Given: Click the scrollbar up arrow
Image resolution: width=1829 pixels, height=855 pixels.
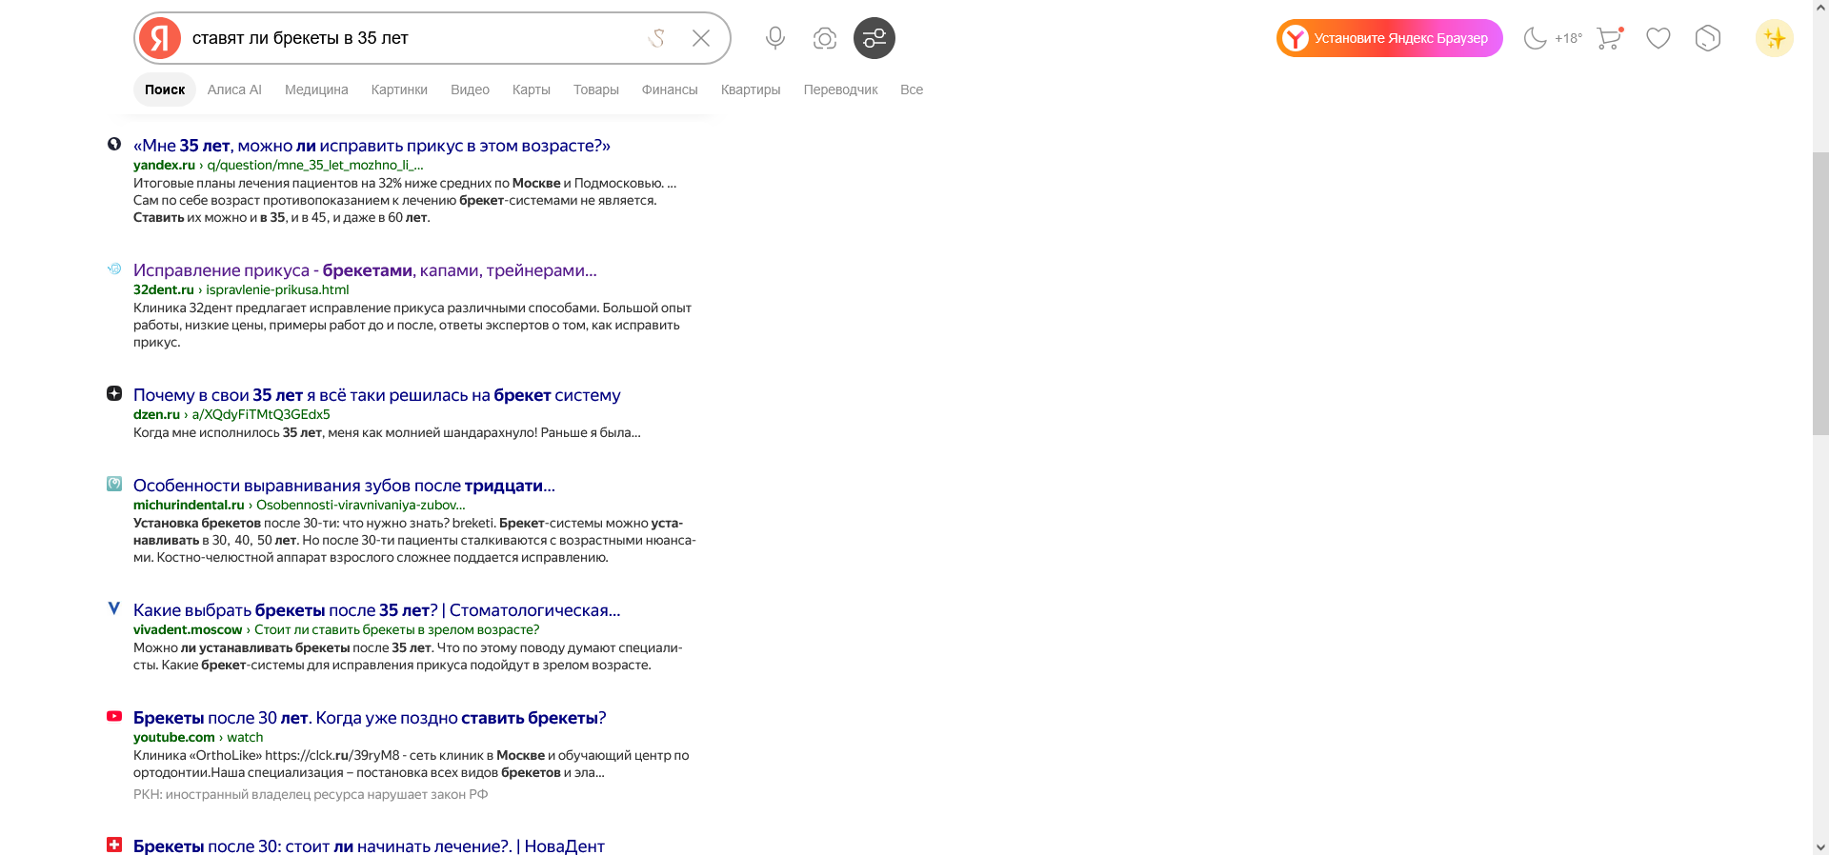Looking at the screenshot, I should 1820,8.
